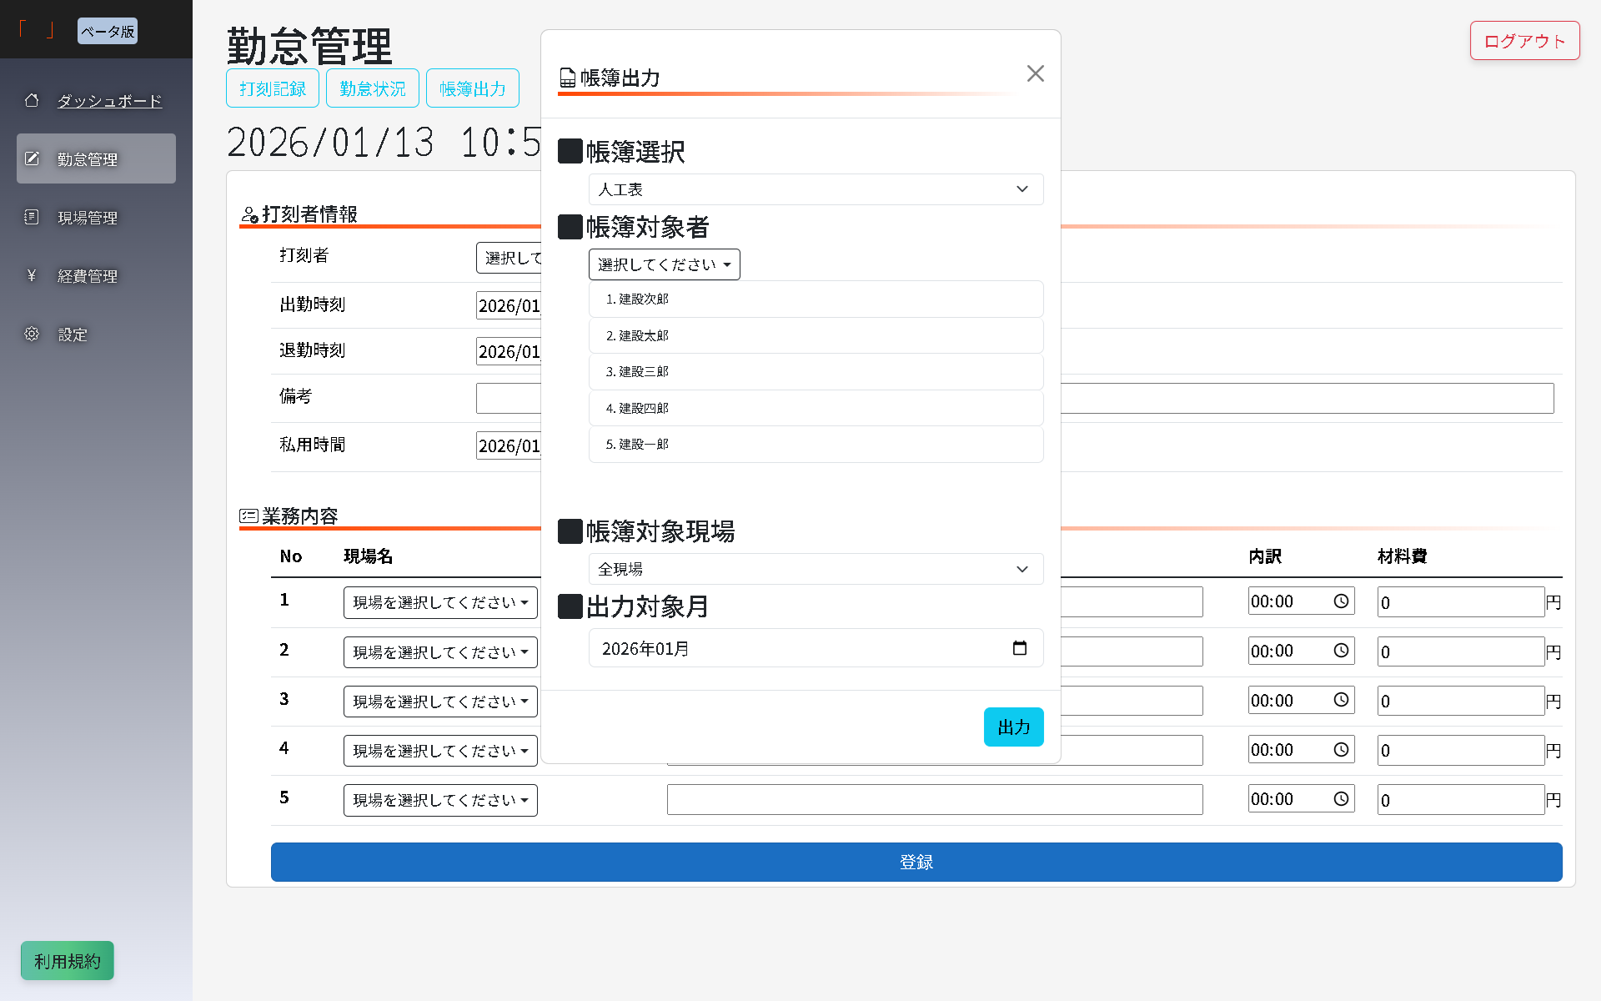Toggle the checkbox next to 帳簿選択
The width and height of the screenshot is (1601, 1001).
pos(570,151)
